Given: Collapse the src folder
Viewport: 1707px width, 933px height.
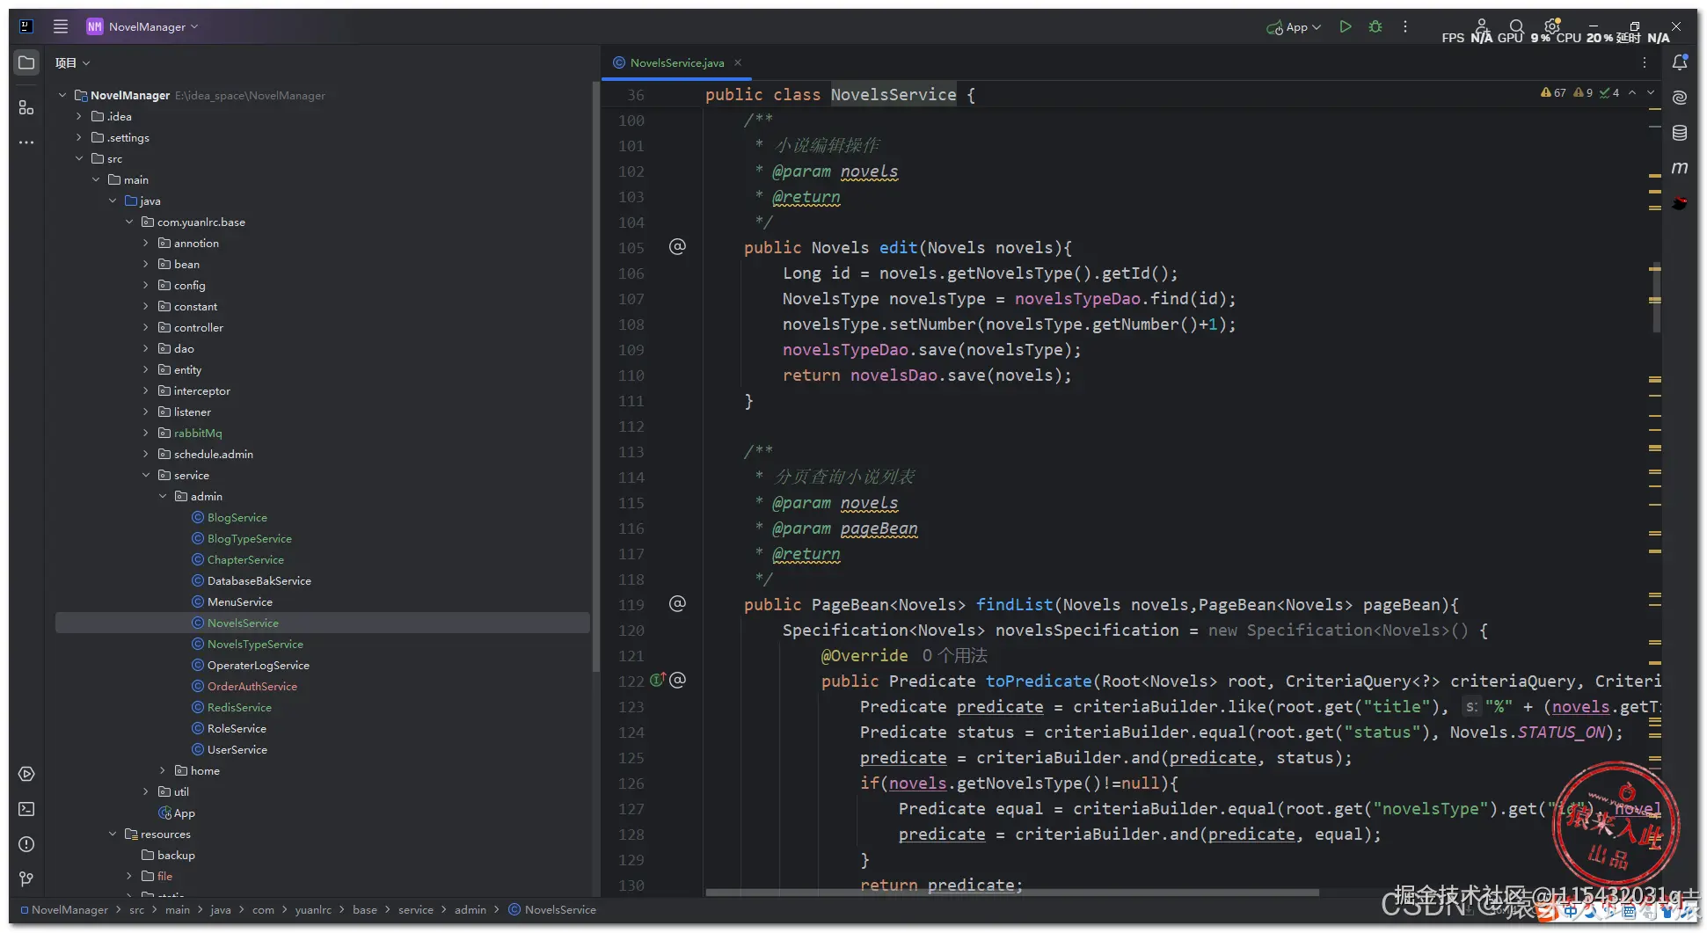Looking at the screenshot, I should (79, 158).
